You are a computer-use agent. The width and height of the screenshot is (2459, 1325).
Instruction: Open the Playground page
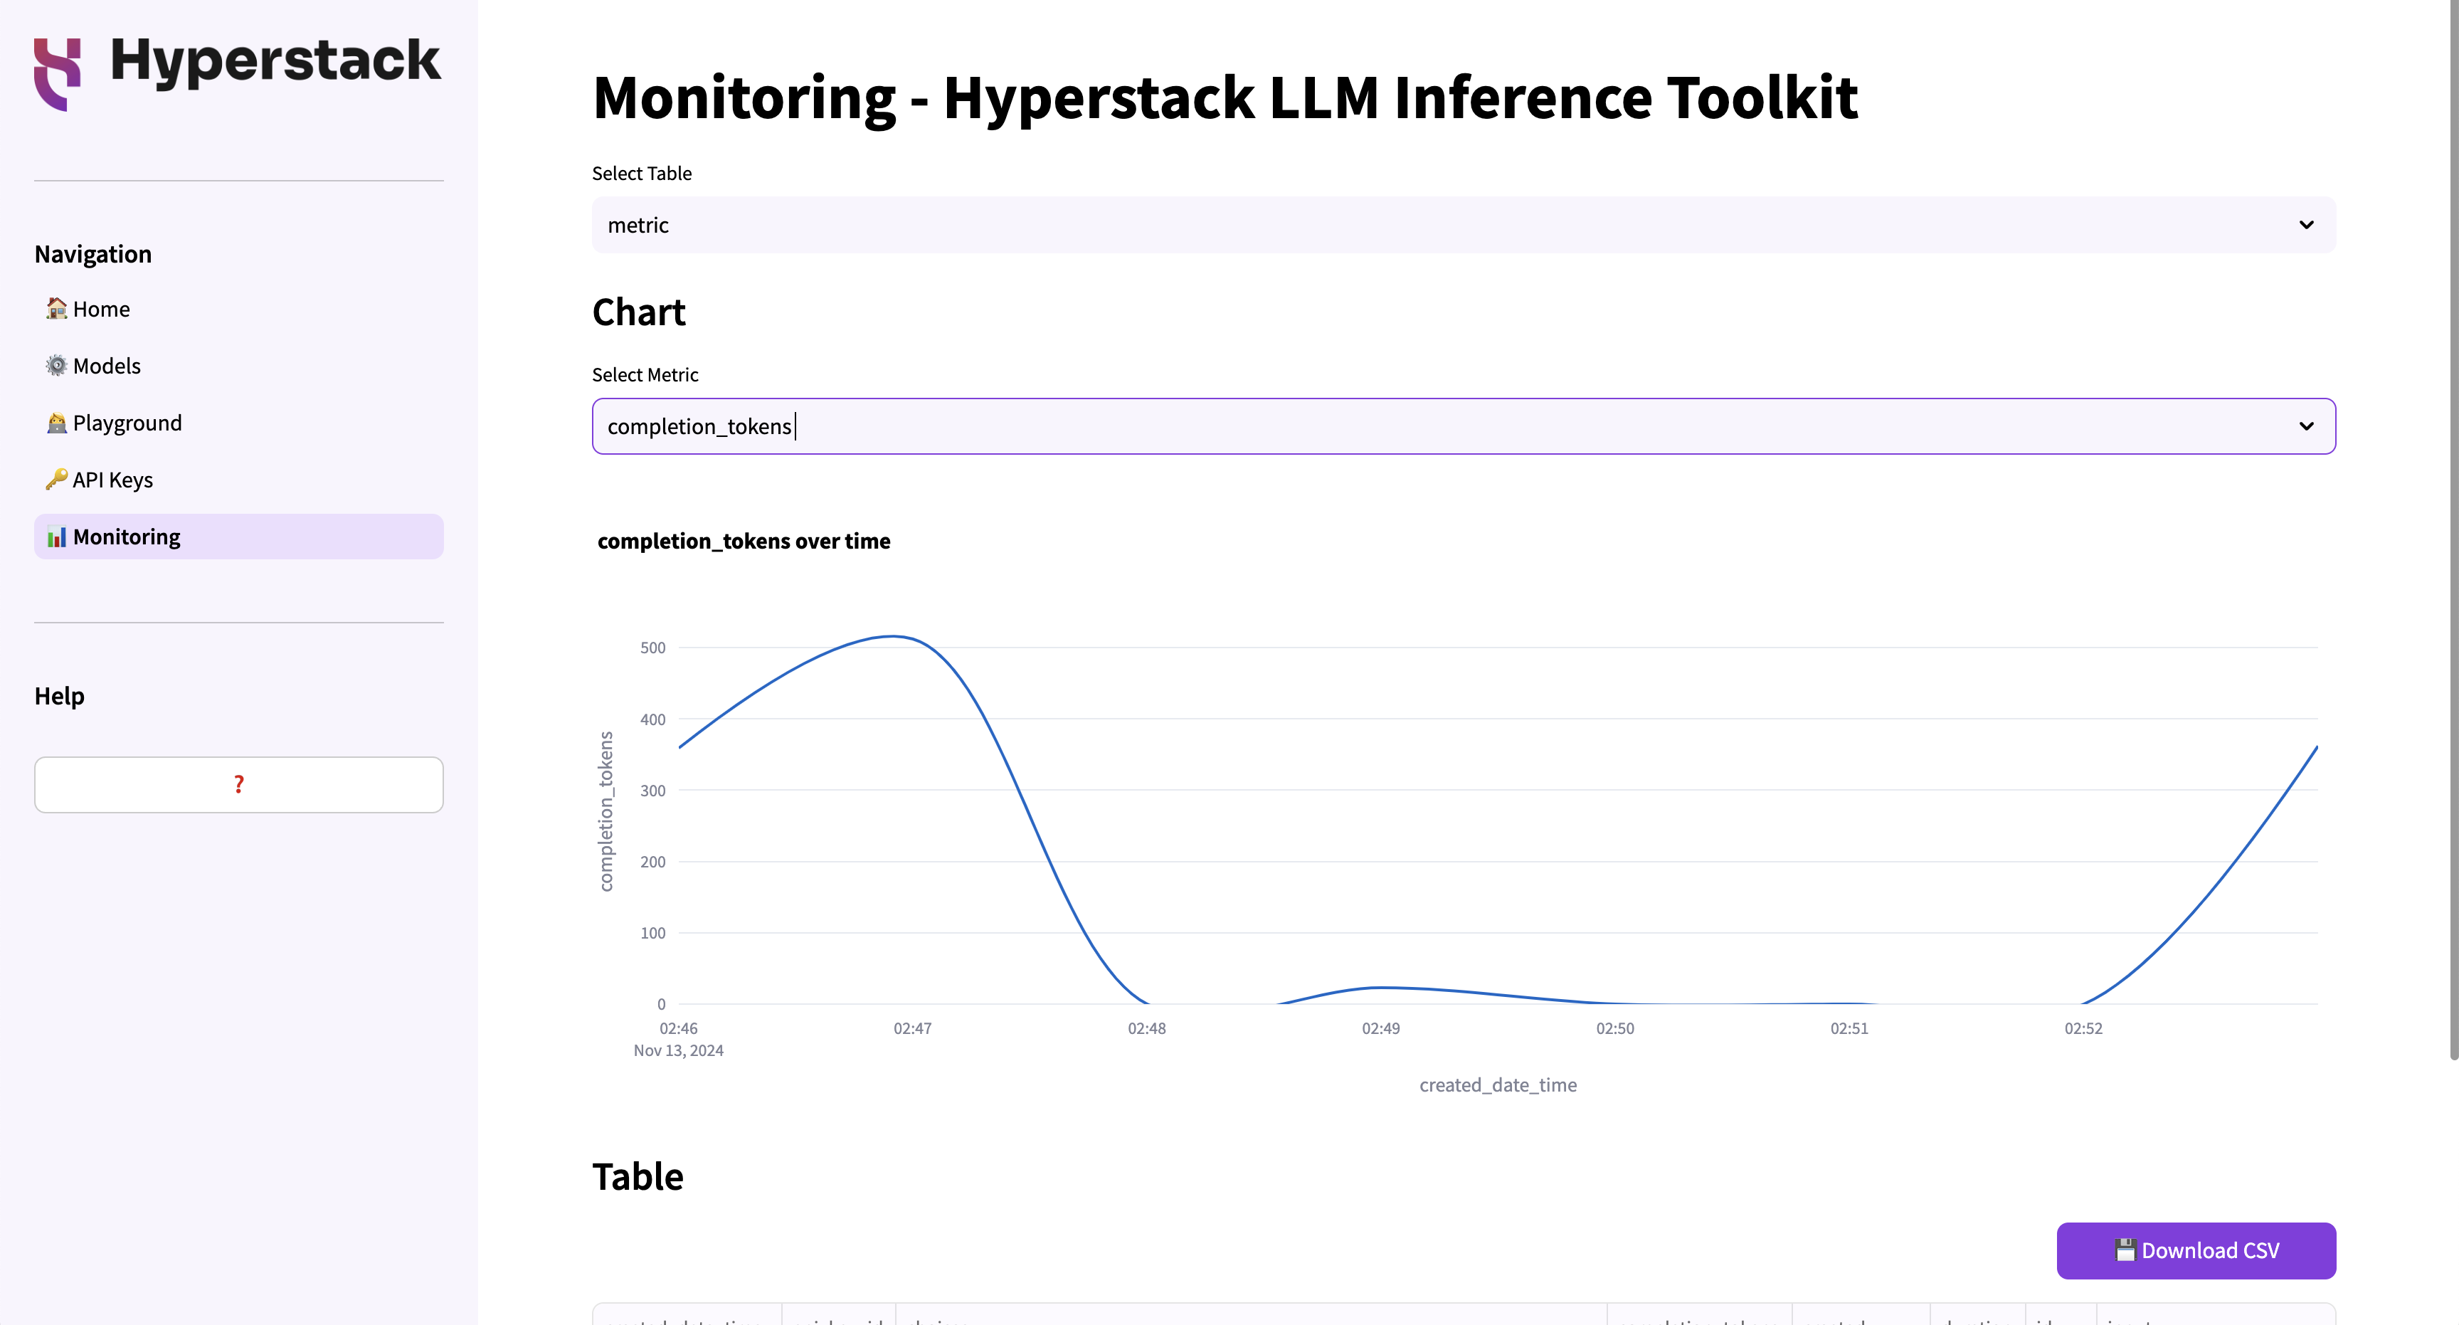(x=238, y=423)
